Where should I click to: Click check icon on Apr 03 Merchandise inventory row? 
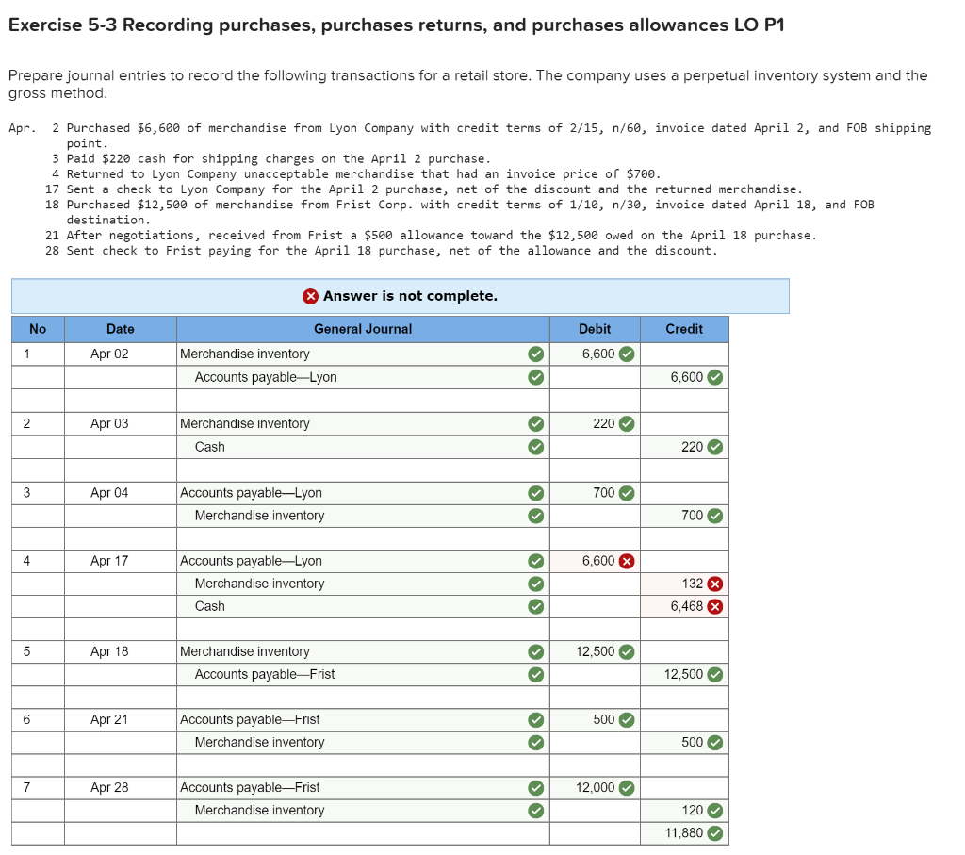(536, 424)
